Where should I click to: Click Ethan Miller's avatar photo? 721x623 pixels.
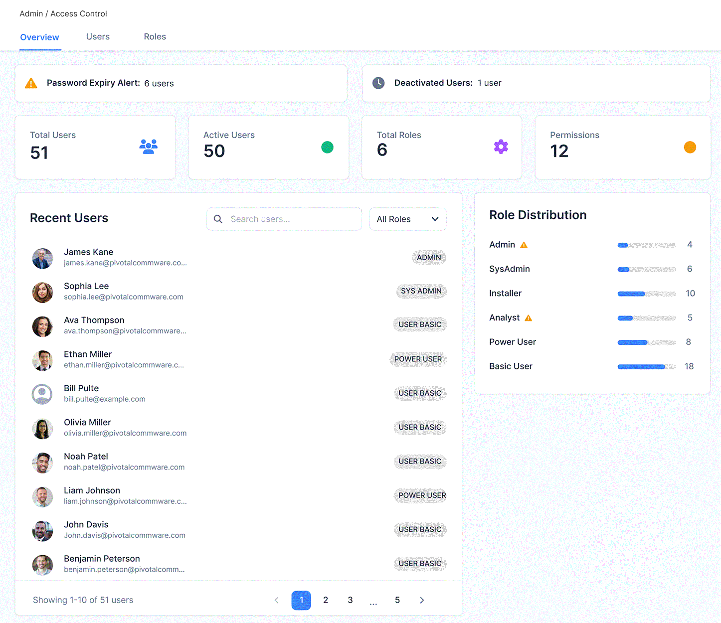point(42,360)
